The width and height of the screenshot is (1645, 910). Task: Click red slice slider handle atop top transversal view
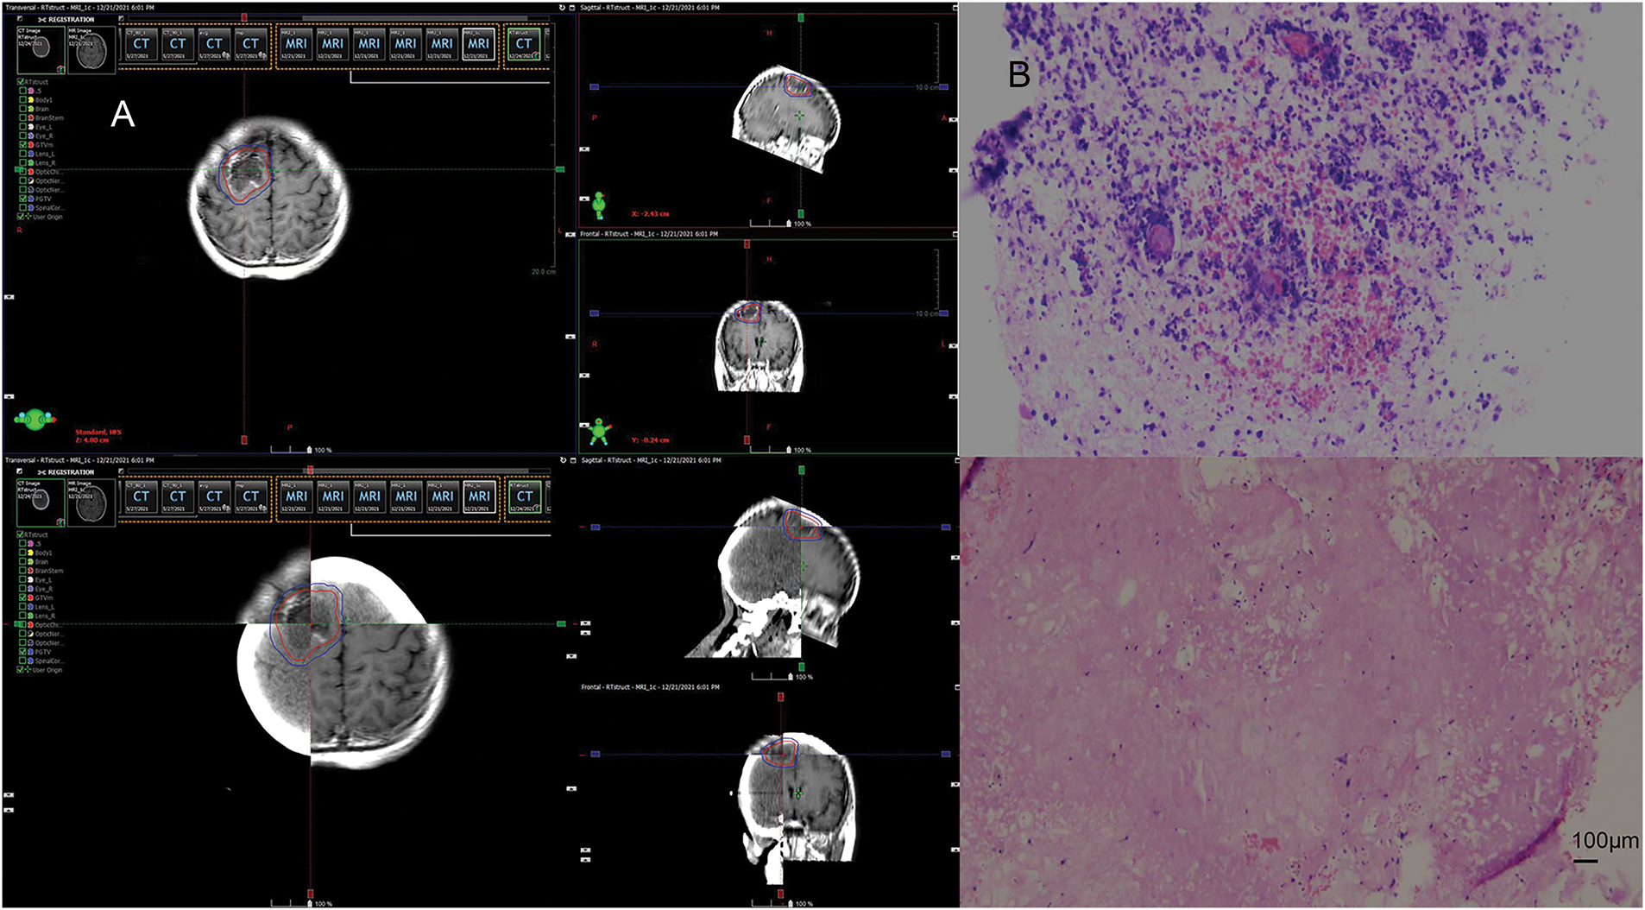pos(245,16)
